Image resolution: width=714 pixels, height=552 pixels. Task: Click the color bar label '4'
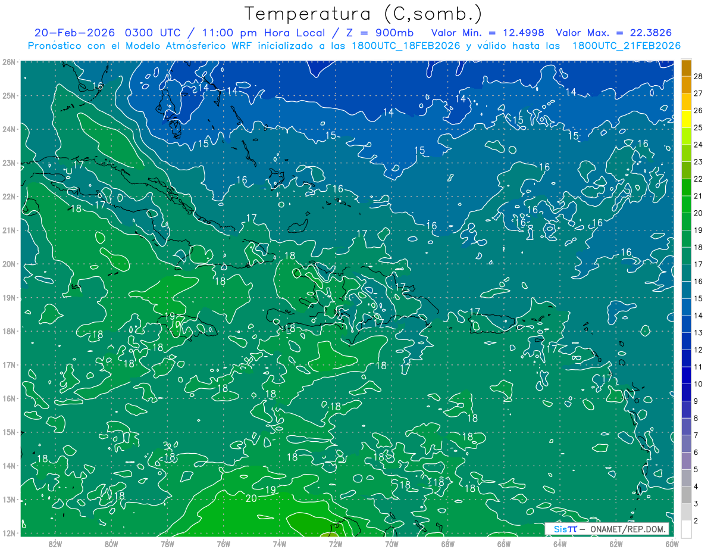pos(696,486)
